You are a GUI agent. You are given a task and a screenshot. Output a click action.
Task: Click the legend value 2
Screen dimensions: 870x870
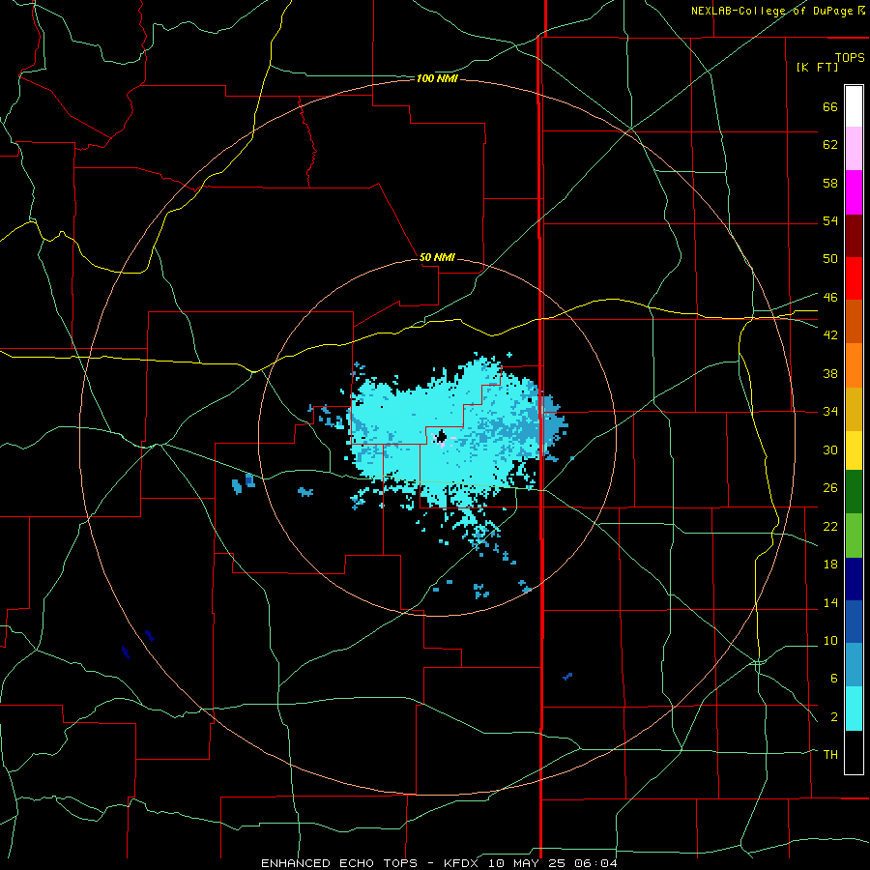[833, 717]
